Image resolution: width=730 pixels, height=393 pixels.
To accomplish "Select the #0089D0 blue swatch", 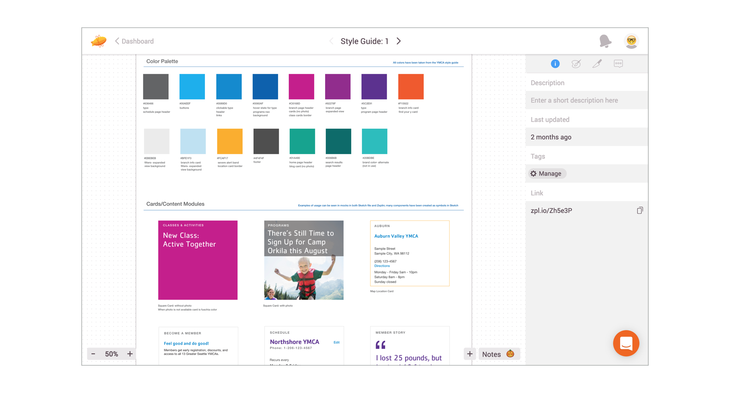I will 229,87.
